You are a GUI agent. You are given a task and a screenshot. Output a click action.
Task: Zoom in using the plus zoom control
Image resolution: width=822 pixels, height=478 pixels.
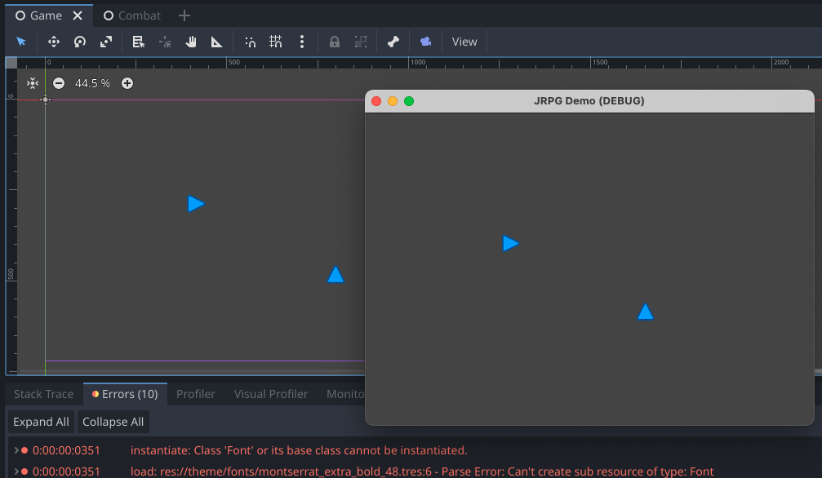point(127,82)
